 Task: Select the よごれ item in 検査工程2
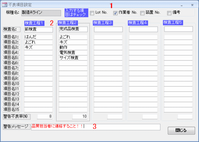(73, 37)
